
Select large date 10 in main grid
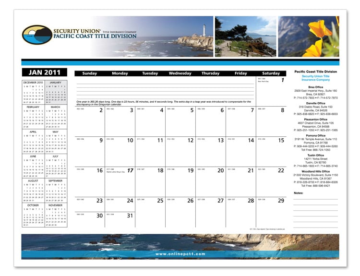point(130,140)
